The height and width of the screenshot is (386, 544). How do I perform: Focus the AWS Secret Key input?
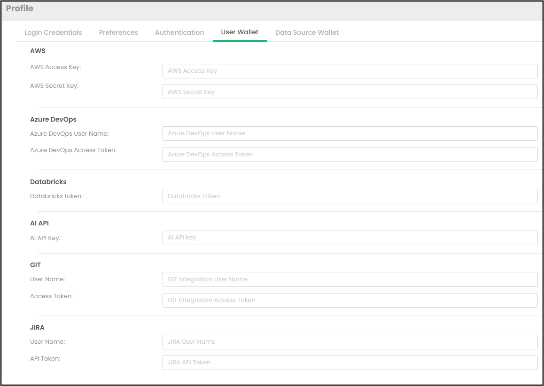tap(350, 92)
